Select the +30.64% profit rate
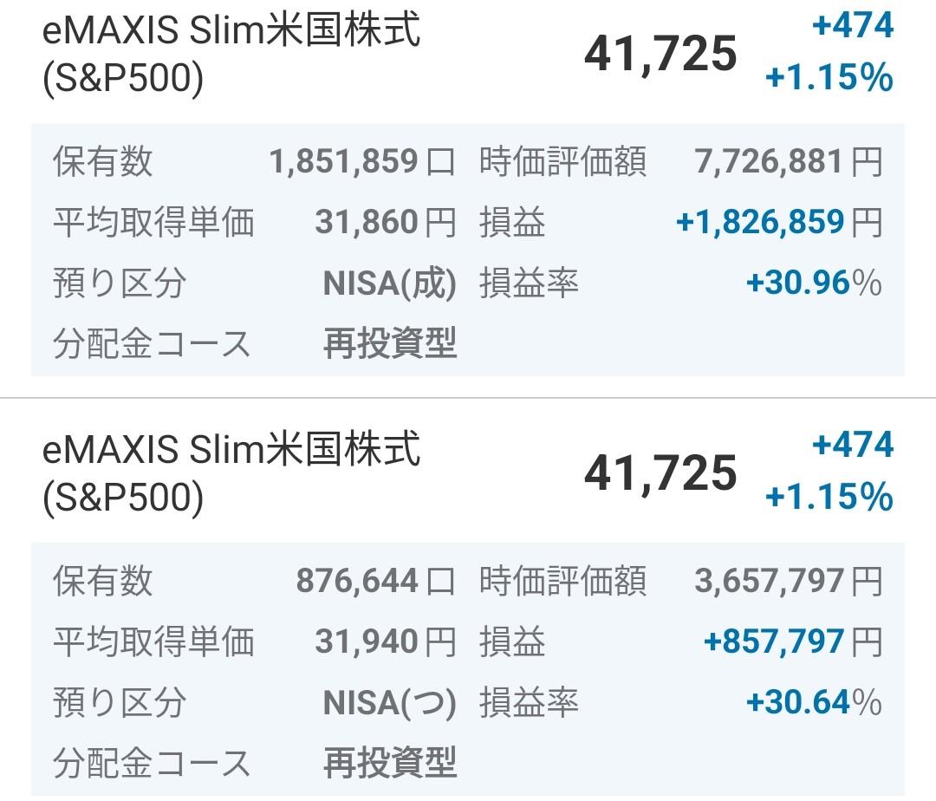936x801 pixels. [x=813, y=704]
